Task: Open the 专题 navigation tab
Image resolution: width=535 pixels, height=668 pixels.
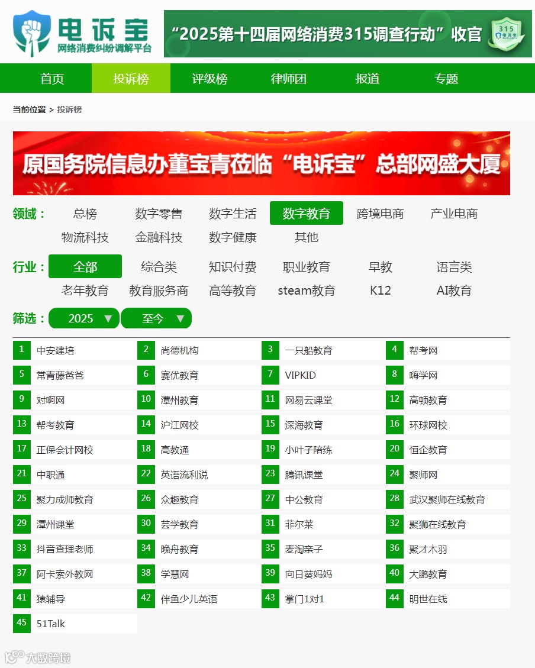Action: (446, 78)
